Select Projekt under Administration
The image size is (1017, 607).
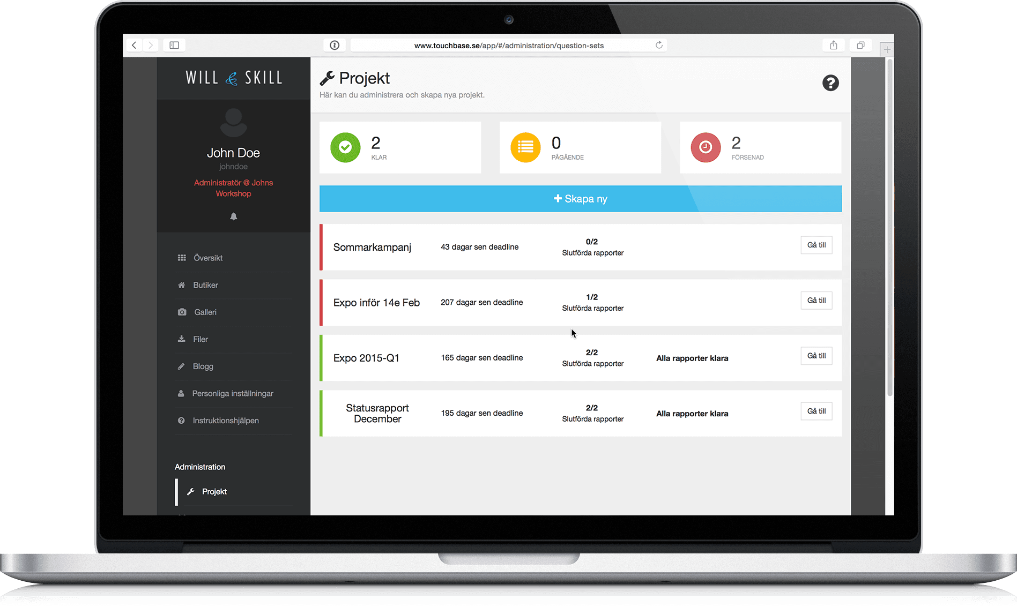click(x=234, y=492)
